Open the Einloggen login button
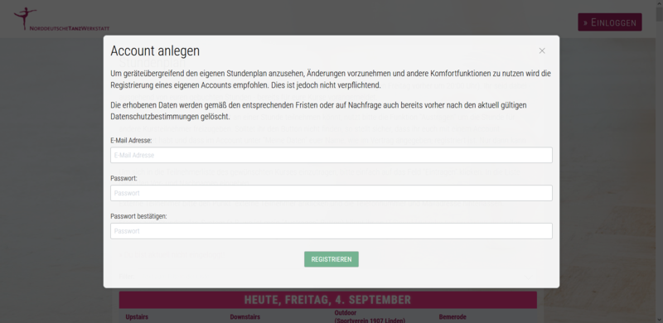 point(610,22)
